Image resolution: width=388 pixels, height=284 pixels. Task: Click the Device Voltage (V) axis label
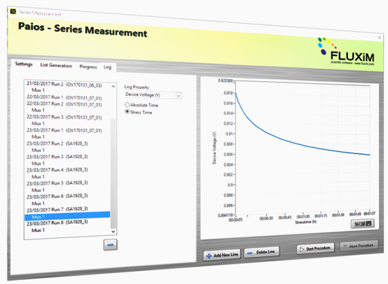tap(214, 148)
